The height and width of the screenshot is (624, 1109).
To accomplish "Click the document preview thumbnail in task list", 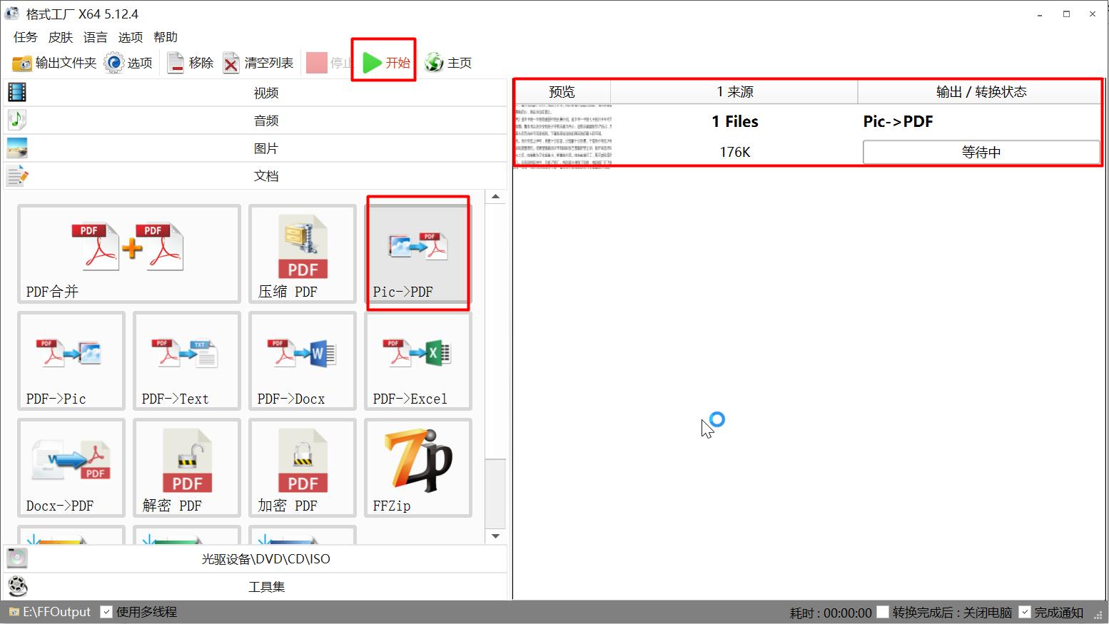I will pos(562,135).
